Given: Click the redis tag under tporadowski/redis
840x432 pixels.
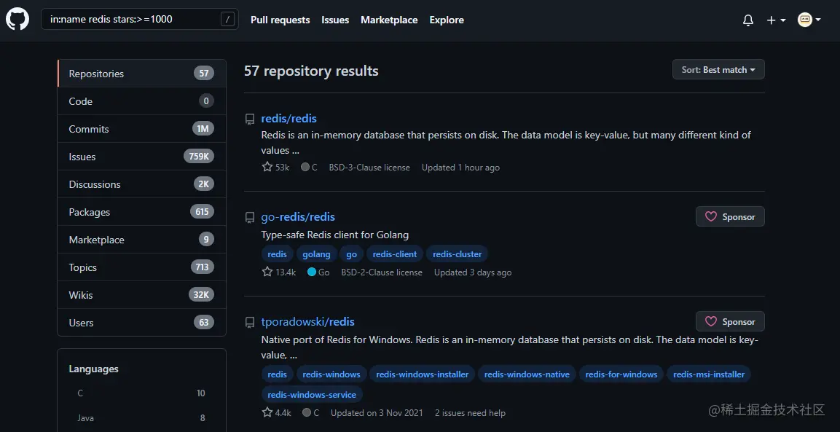Looking at the screenshot, I should (277, 374).
